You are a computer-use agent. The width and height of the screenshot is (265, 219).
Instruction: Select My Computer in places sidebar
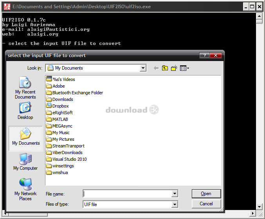point(25,162)
